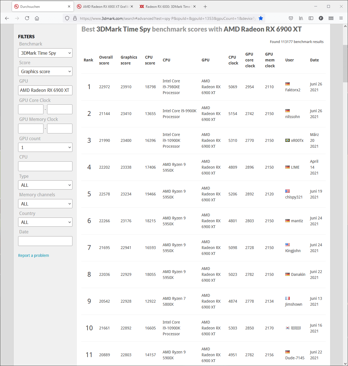Close the Radeon RX 6000 3DMark tab
The height and width of the screenshot is (366, 348).
(x=194, y=6)
